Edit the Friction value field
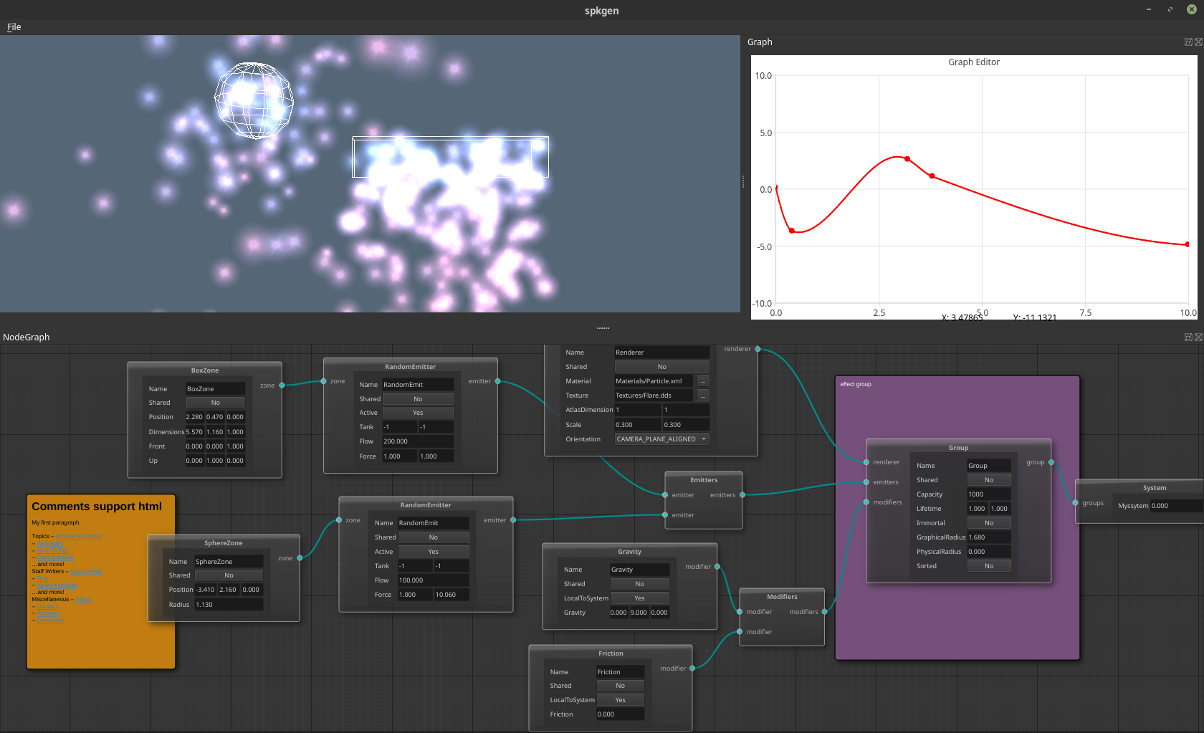 point(620,714)
